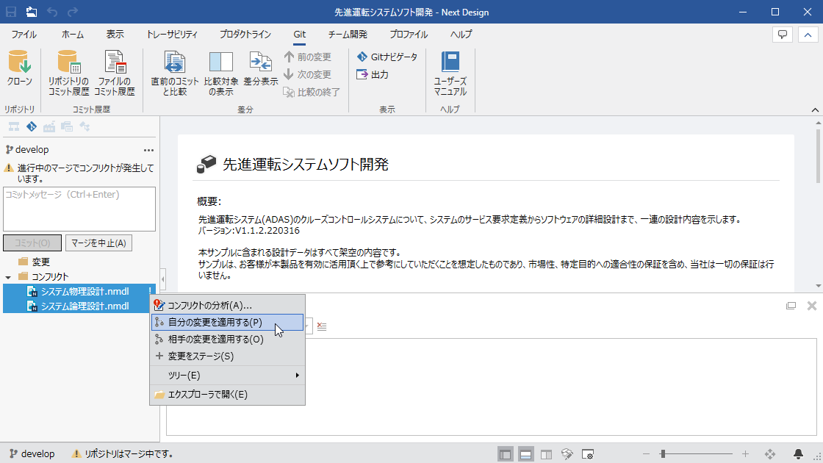The image size is (823, 463).
Task: Open the User's Manual
Action: tap(450, 73)
